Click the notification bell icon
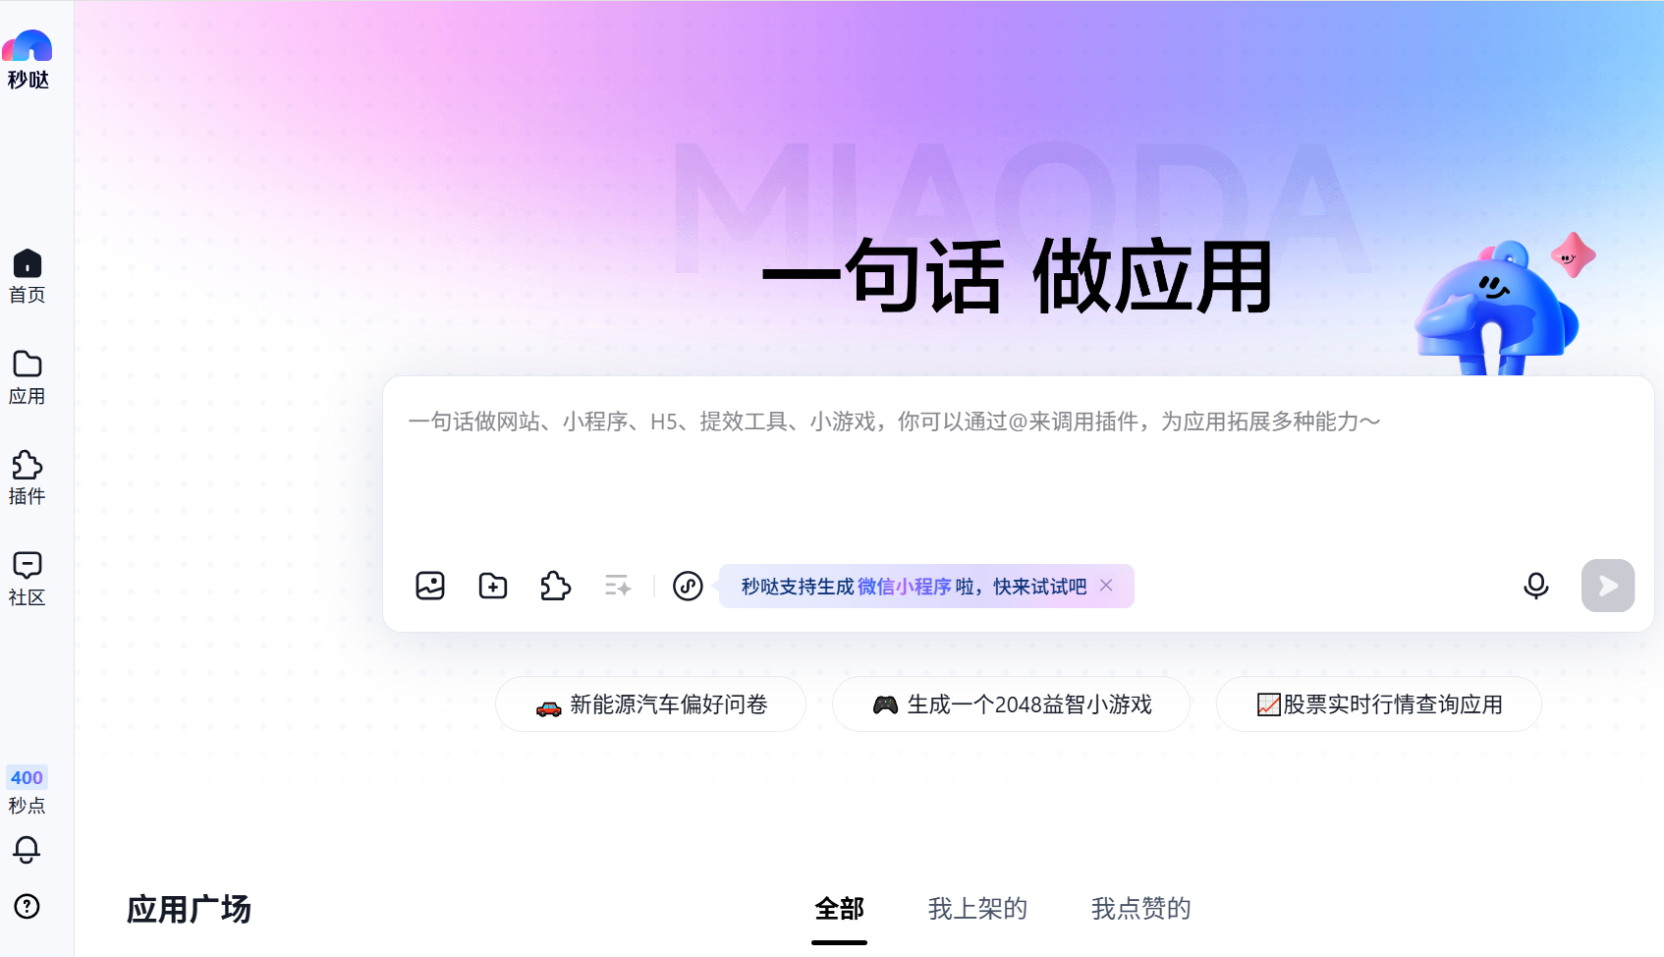This screenshot has width=1664, height=957. 27,850
